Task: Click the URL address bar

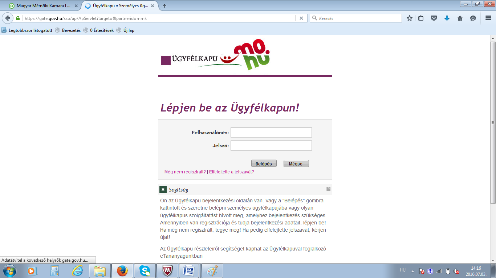Action: (159, 18)
